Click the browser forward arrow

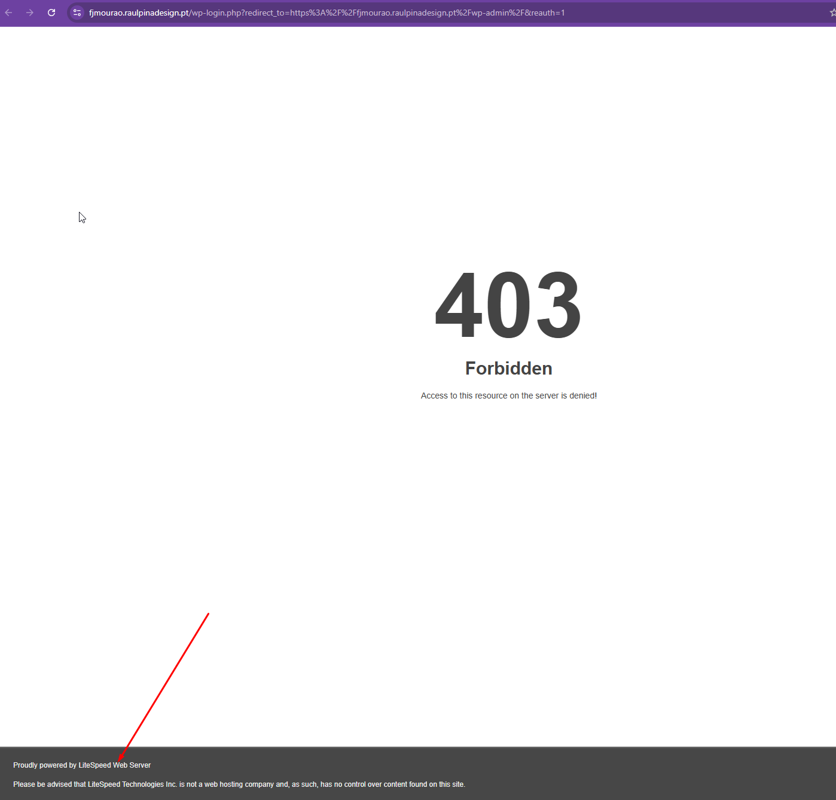[30, 13]
